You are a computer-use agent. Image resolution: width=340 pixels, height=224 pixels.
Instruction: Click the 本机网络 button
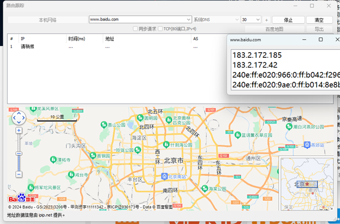click(x=48, y=20)
